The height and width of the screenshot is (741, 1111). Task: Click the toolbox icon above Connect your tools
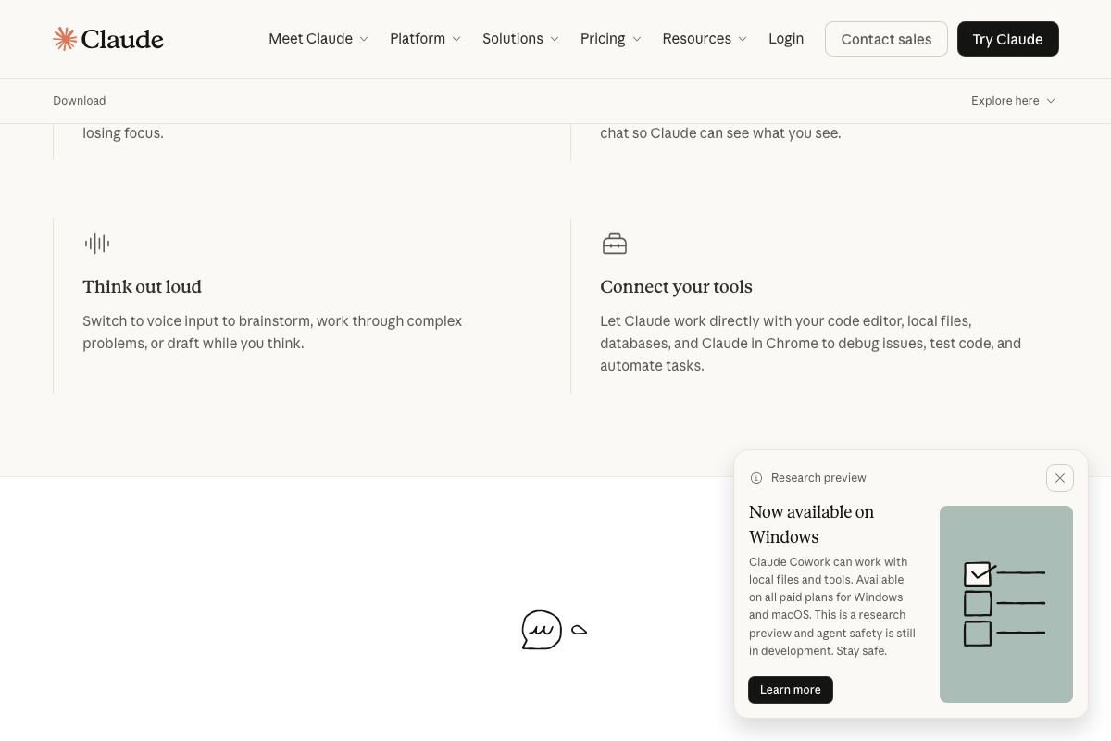coord(615,244)
